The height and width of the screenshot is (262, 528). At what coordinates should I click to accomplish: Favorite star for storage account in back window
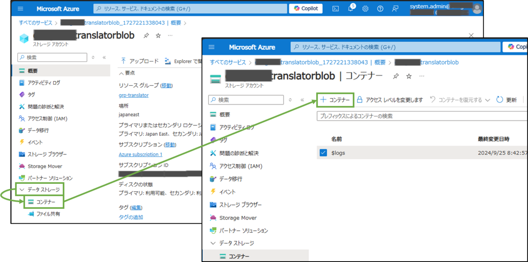point(158,36)
